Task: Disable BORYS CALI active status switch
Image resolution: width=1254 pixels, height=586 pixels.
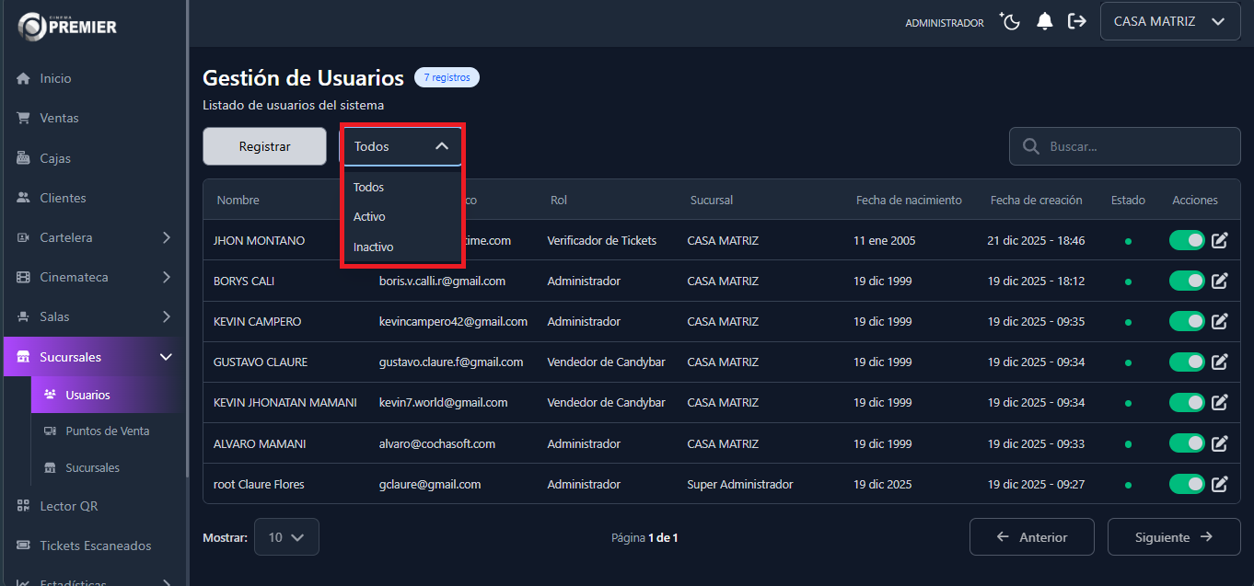Action: click(1187, 281)
